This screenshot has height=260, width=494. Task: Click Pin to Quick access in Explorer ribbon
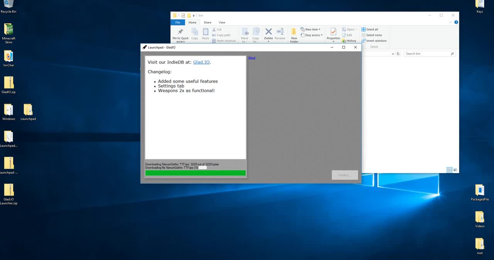click(180, 35)
